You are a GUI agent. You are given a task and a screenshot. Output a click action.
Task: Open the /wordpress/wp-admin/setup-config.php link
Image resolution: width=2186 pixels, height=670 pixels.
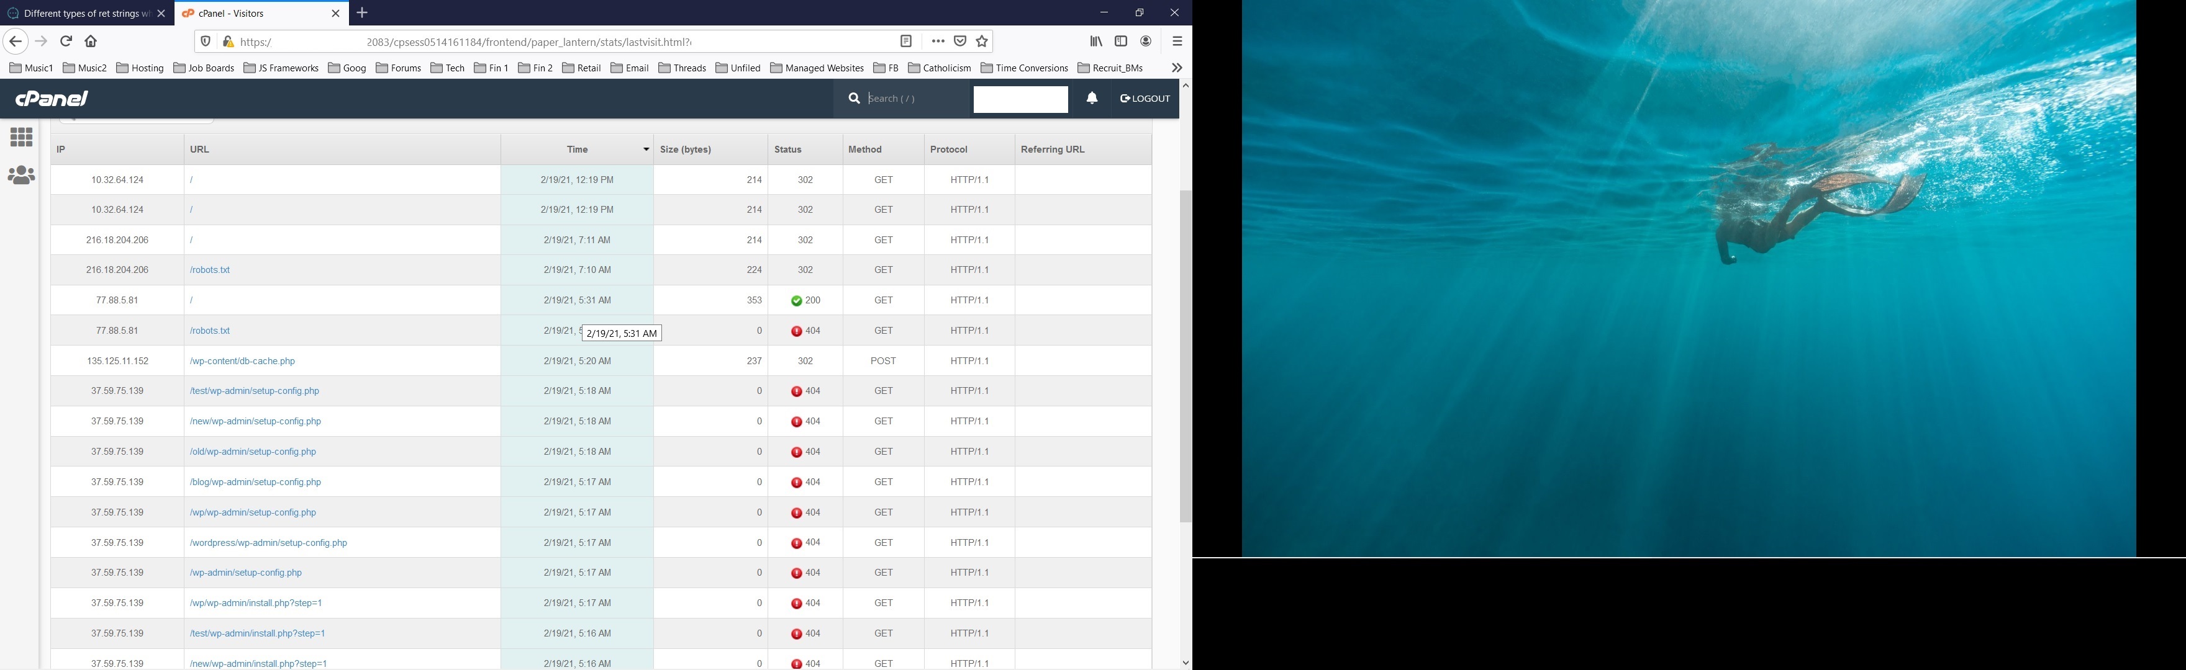[x=268, y=543]
